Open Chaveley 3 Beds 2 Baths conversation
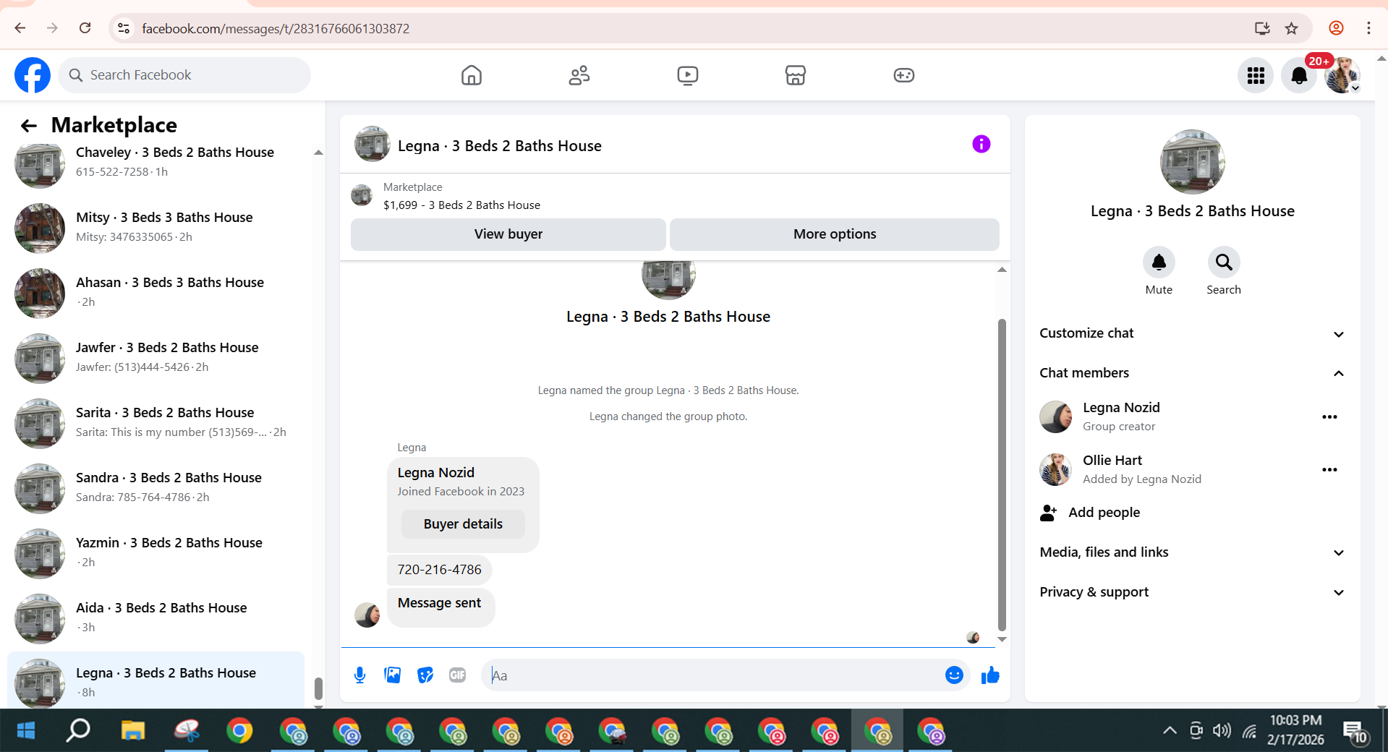The height and width of the screenshot is (752, 1388). tap(156, 163)
